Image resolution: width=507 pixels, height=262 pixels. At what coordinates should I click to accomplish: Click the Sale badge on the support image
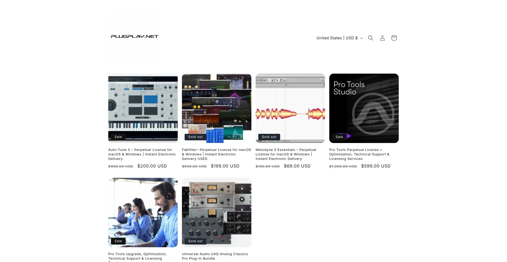click(x=118, y=241)
